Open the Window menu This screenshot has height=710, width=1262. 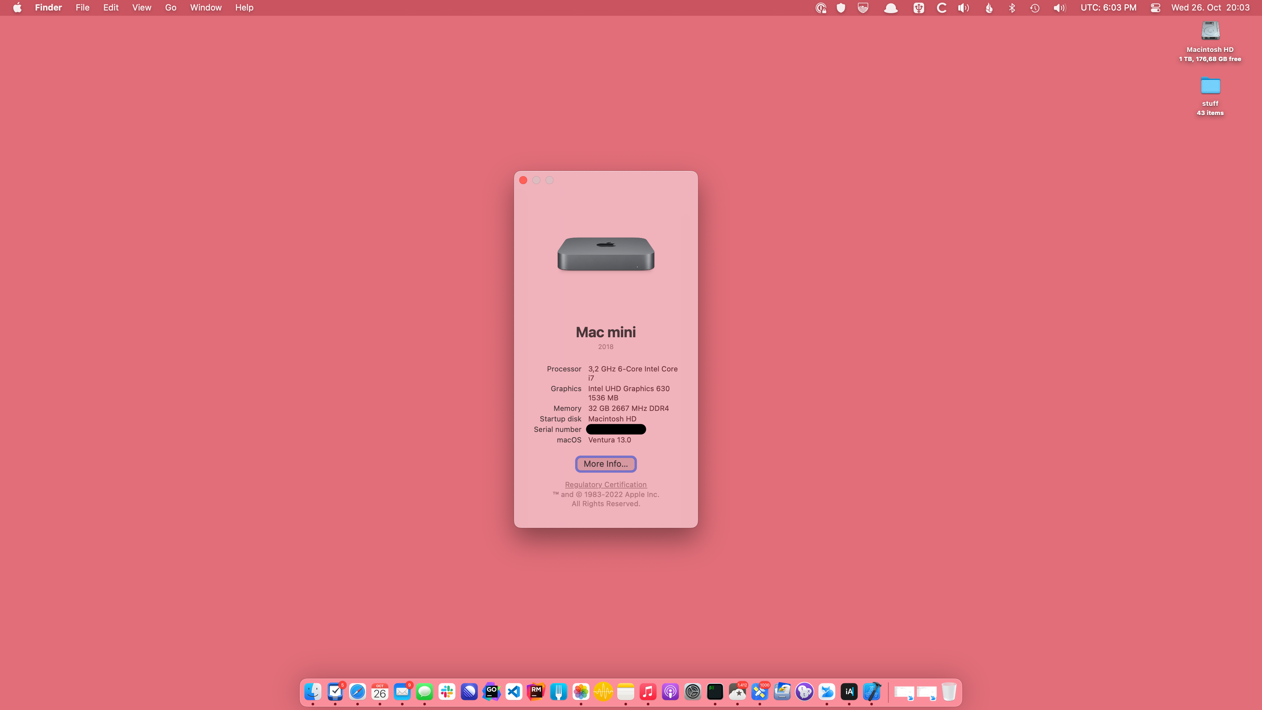coord(206,8)
